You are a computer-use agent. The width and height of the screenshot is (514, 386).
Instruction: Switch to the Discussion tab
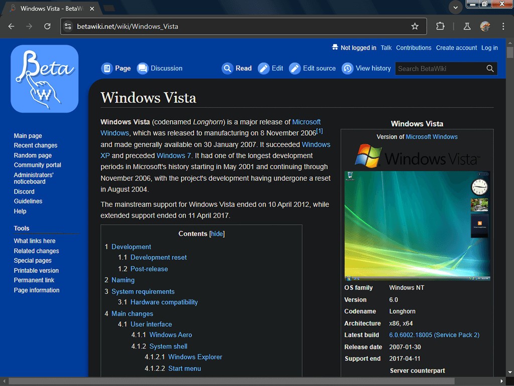pos(167,68)
